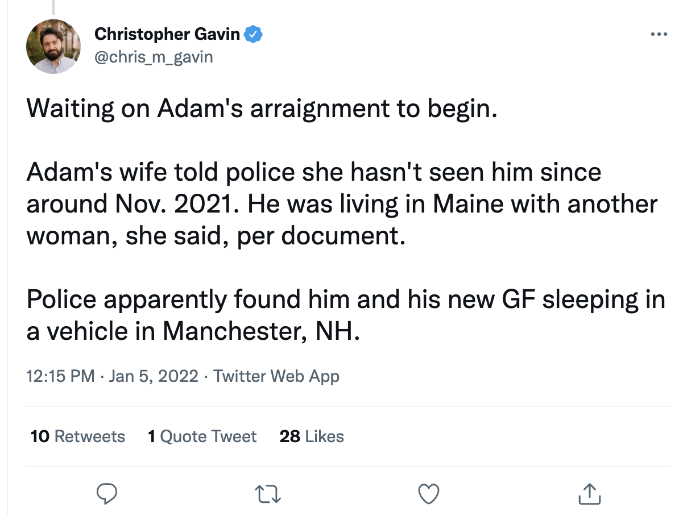Reply to Christopher Gavin's tweet
The width and height of the screenshot is (687, 516).
coord(106,494)
